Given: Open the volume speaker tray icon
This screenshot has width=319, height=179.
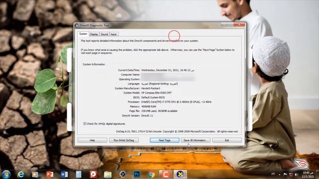Looking at the screenshot, I should (x=297, y=175).
